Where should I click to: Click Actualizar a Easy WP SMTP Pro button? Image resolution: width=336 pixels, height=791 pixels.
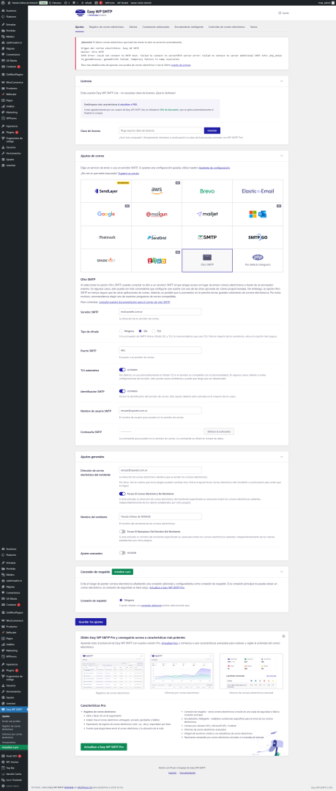coord(104,746)
